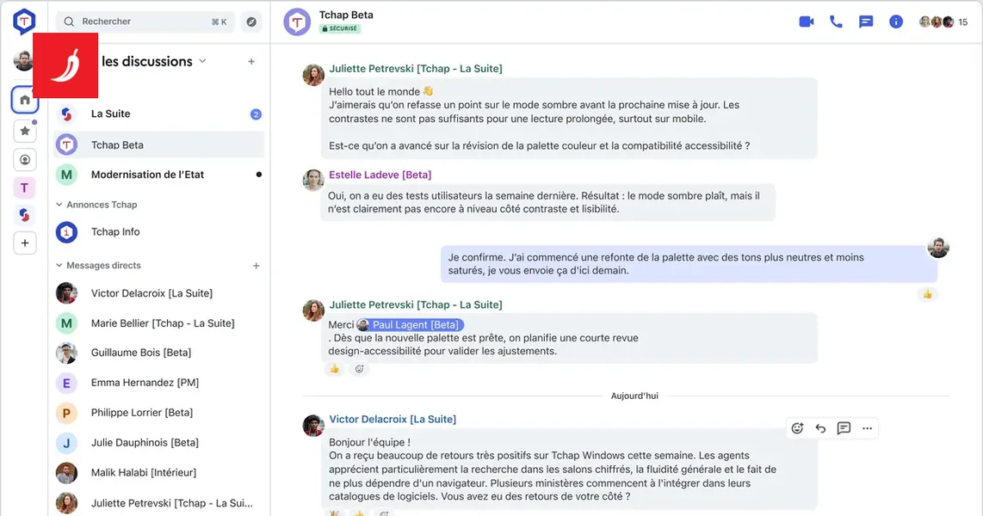Click Estelle Ladeve [Beta] sender name
983x516 pixels.
point(380,175)
